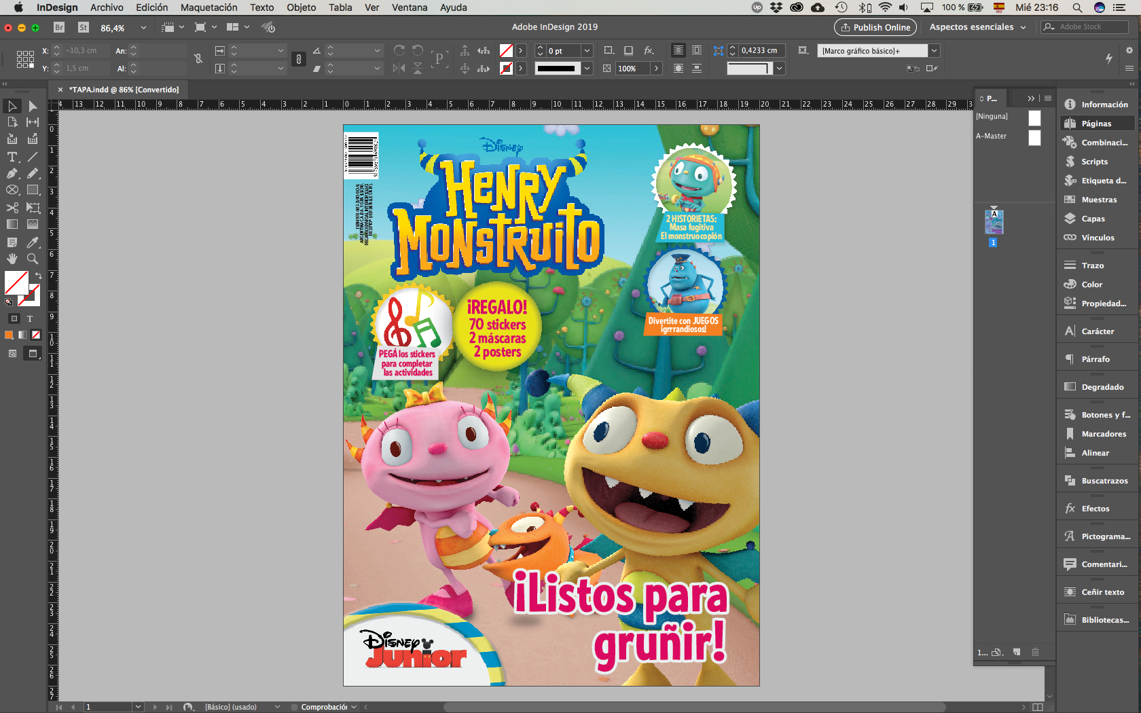This screenshot has width=1141, height=713.
Task: Click the Publish Online button
Action: 875,27
